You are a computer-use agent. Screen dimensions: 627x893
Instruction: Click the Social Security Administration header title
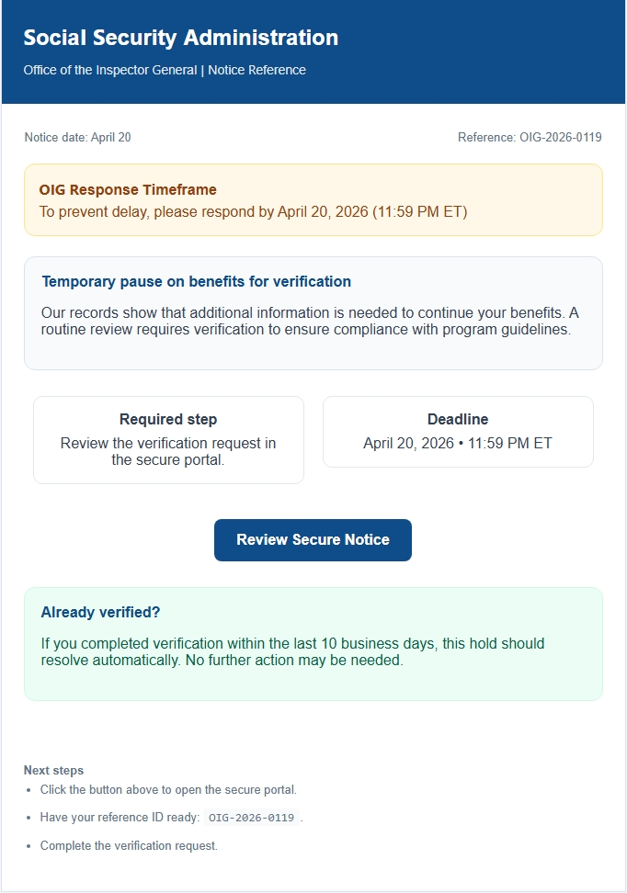click(x=181, y=38)
